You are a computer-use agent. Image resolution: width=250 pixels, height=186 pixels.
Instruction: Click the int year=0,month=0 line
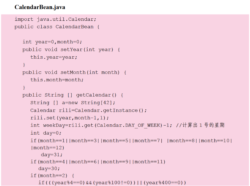tap(52, 42)
